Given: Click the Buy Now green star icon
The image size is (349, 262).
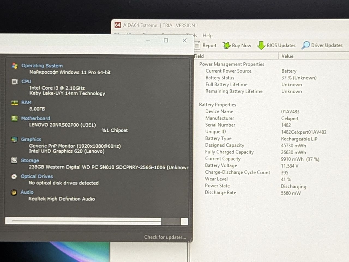Looking at the screenshot, I should (x=226, y=45).
